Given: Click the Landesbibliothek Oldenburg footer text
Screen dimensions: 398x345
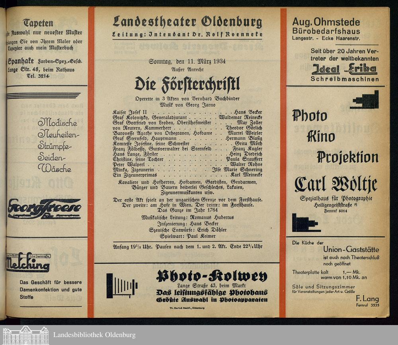Looking at the screenshot, I should click(94, 335).
